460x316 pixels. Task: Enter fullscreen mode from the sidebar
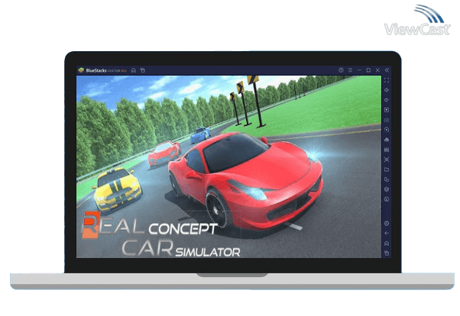click(x=387, y=80)
